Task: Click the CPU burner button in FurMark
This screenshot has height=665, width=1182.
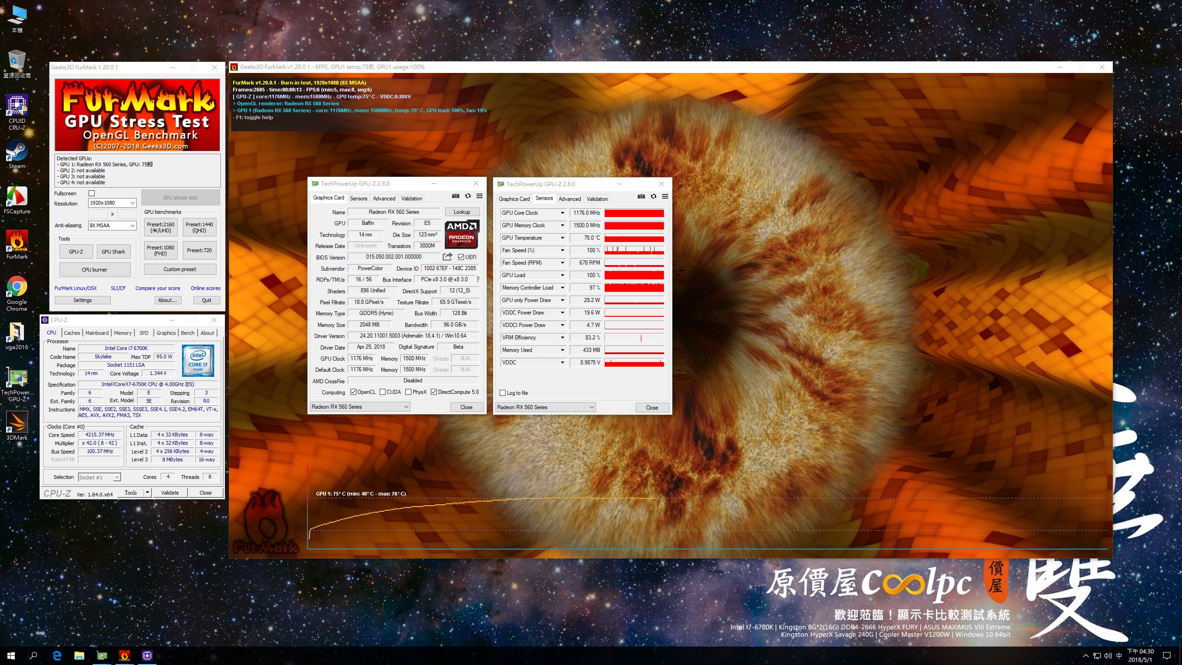Action: click(x=95, y=270)
